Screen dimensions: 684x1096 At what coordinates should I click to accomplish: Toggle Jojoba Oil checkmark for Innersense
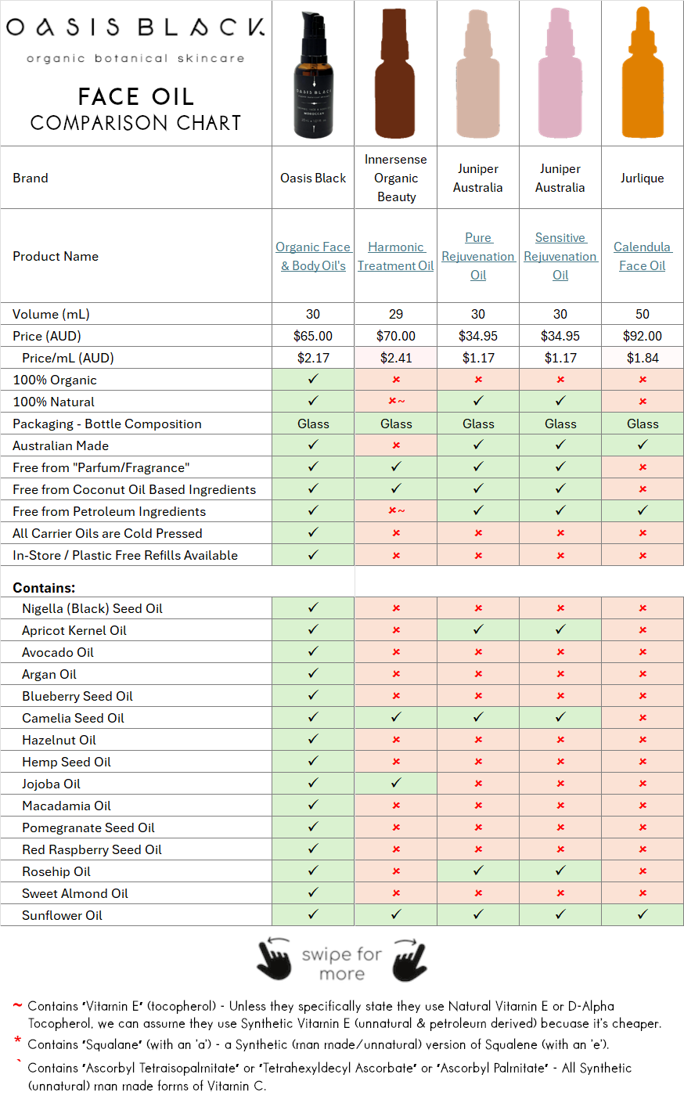click(x=395, y=784)
